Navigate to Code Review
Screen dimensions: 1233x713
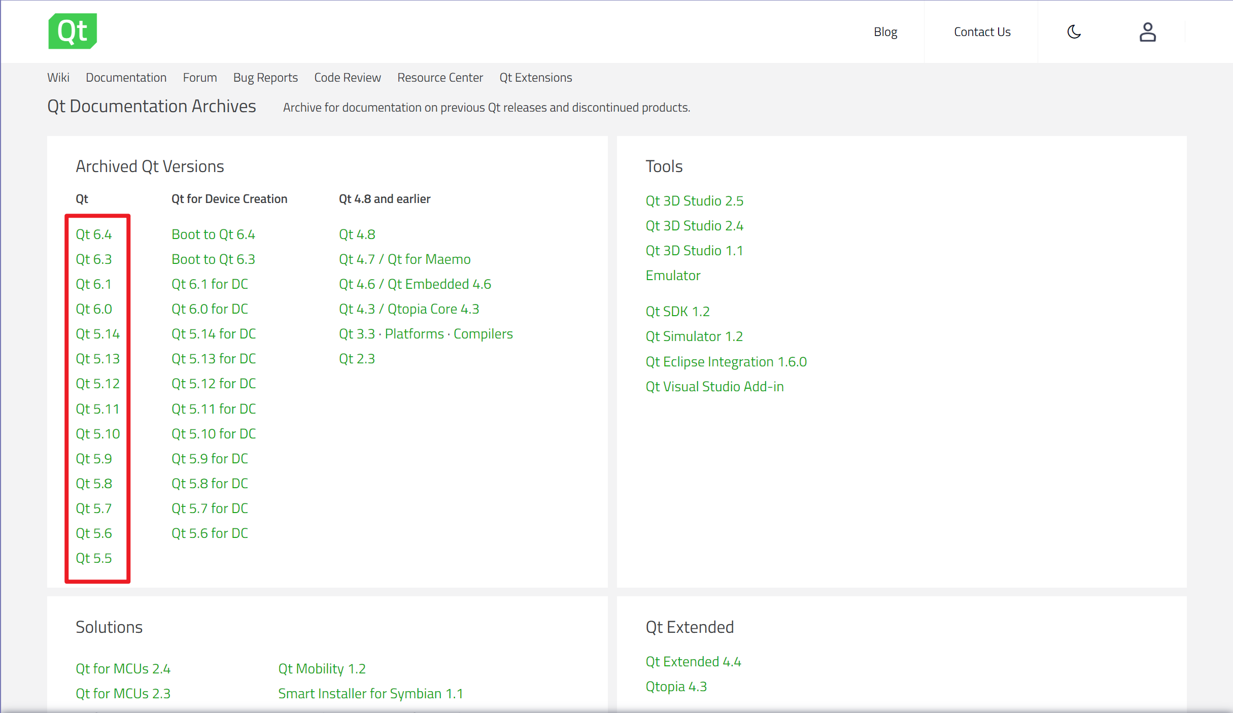[x=347, y=77]
